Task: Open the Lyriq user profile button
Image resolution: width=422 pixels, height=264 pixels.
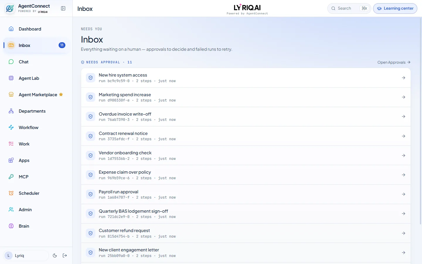Action: [x=26, y=255]
